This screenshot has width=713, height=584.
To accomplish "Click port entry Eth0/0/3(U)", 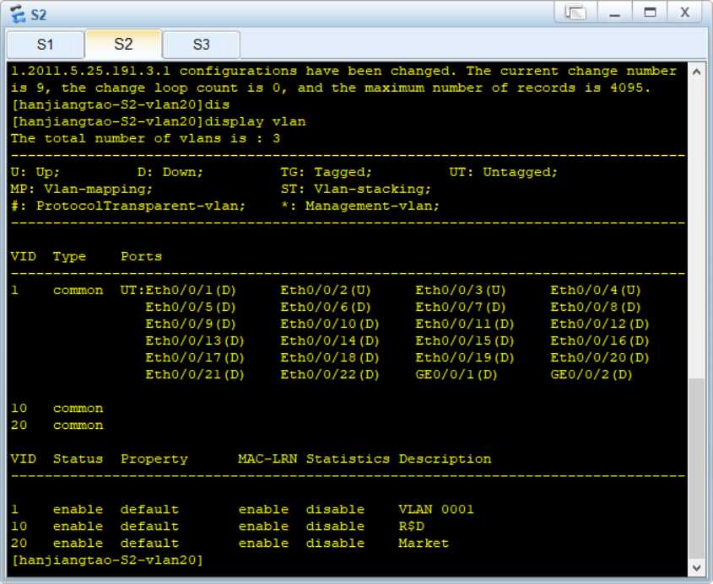I will (x=461, y=290).
